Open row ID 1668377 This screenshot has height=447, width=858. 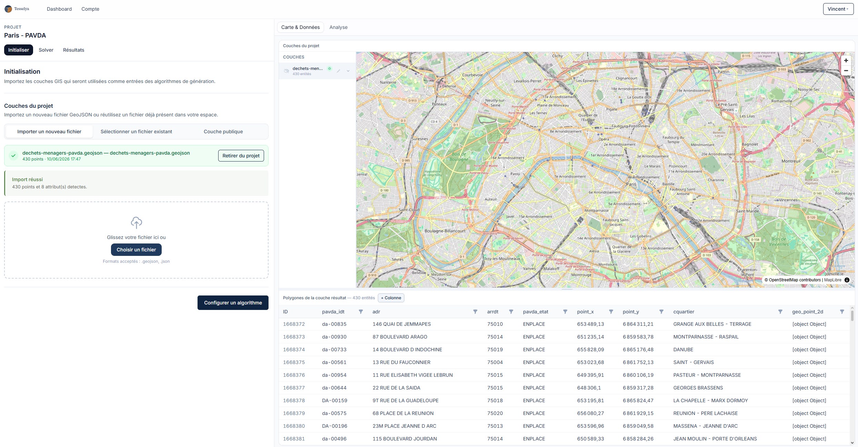294,388
